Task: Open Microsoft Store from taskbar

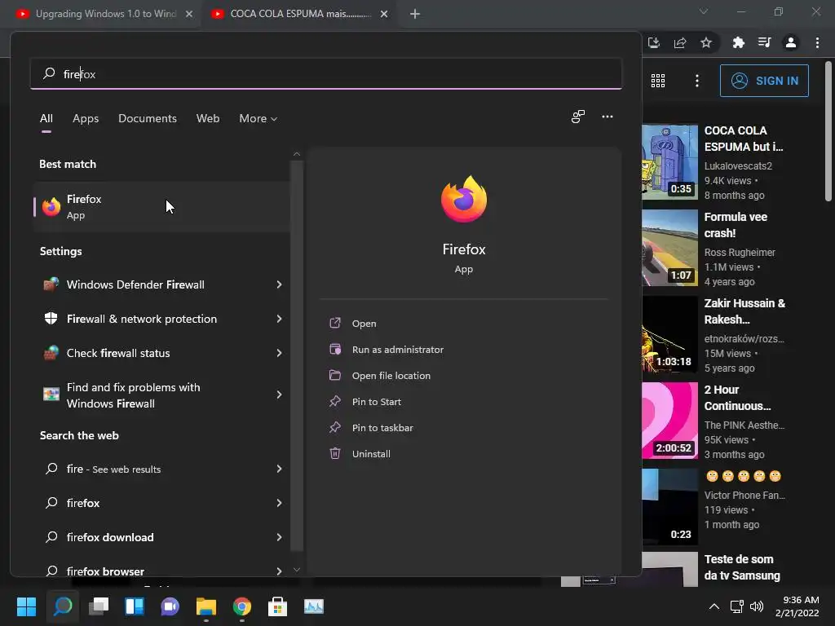Action: [x=277, y=606]
